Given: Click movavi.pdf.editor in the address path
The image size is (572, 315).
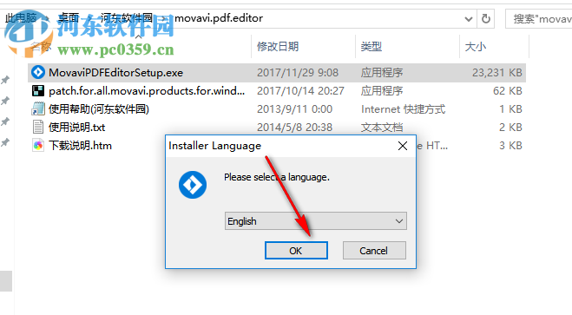Looking at the screenshot, I should (219, 18).
